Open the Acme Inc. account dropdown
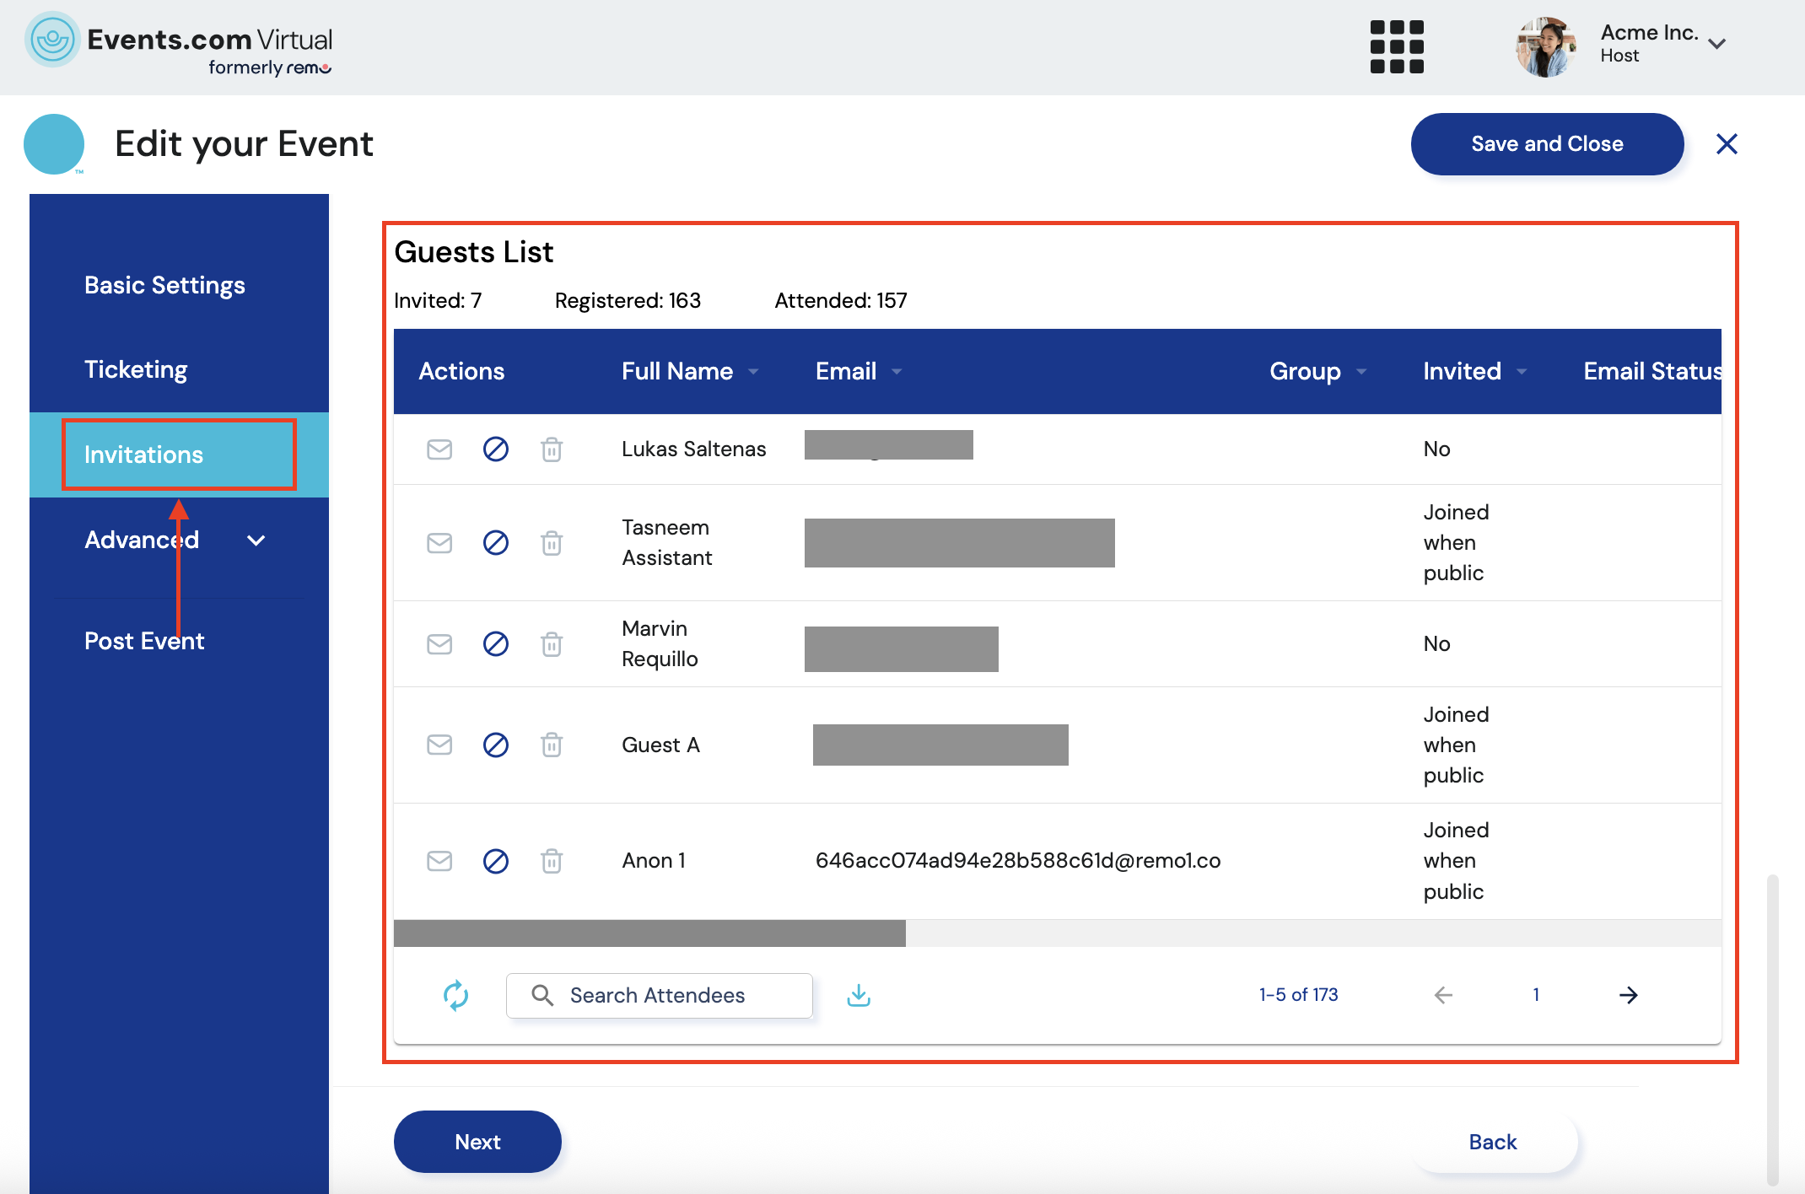The height and width of the screenshot is (1194, 1805). tap(1716, 44)
